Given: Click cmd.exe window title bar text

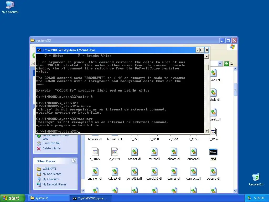Looking at the screenshot, I should (69, 50).
